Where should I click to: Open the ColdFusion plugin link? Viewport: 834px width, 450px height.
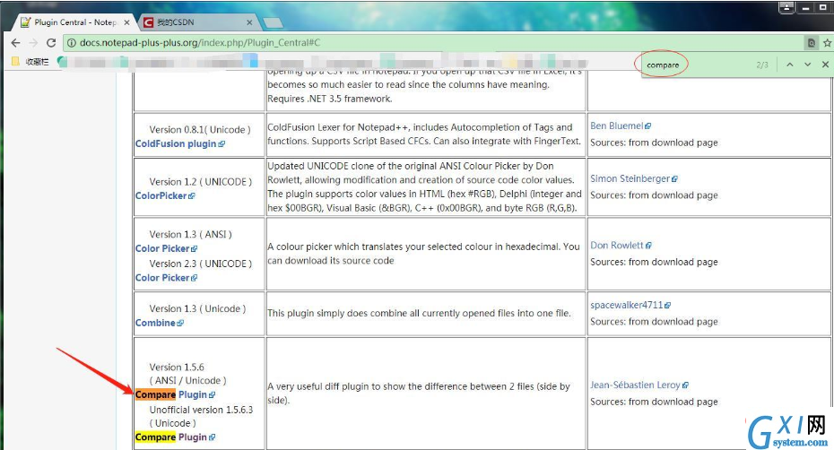click(176, 143)
